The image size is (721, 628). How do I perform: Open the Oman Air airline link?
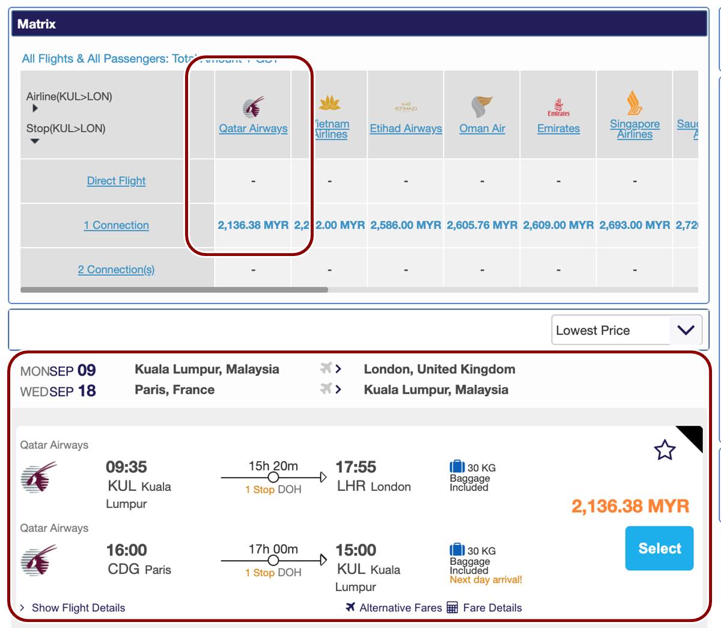coord(482,129)
